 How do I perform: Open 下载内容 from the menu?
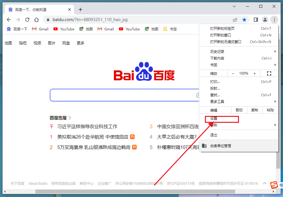tap(239, 58)
